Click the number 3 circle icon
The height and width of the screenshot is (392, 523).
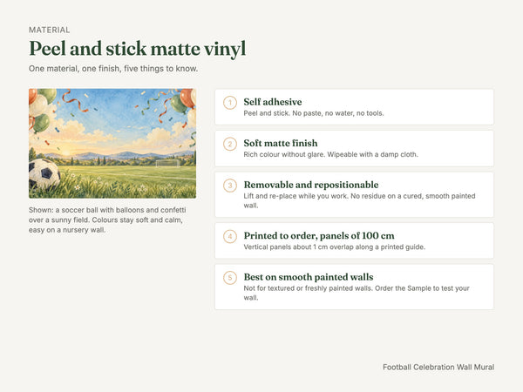[230, 186]
